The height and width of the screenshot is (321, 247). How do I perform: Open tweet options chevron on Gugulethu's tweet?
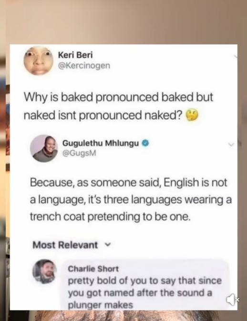point(231,145)
